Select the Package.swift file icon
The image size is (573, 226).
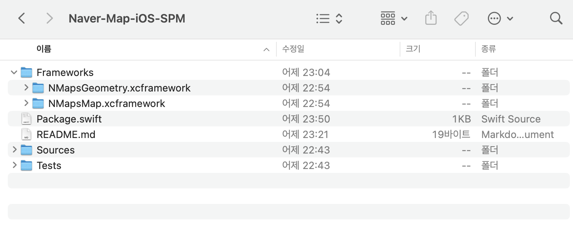[26, 119]
